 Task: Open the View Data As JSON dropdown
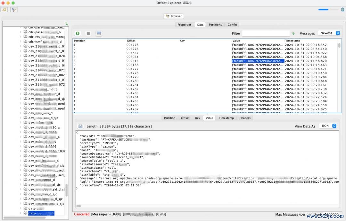(328, 126)
